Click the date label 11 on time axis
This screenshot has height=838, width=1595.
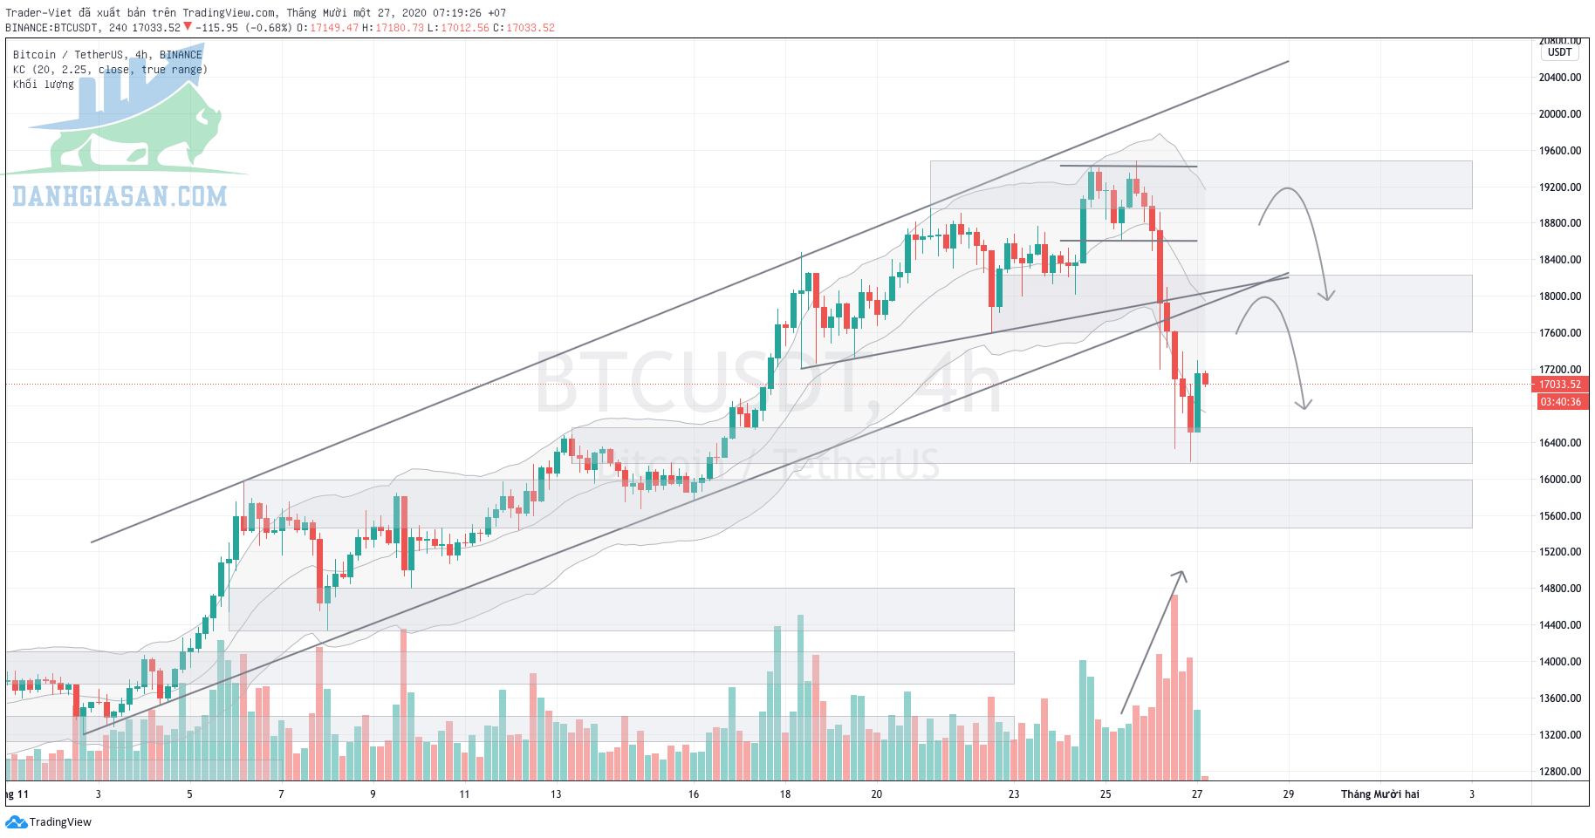click(x=464, y=794)
